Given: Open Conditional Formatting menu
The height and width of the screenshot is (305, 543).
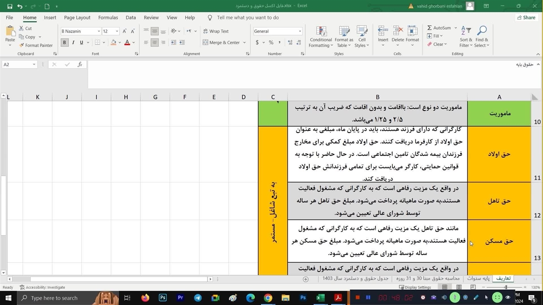Looking at the screenshot, I should coord(321,36).
